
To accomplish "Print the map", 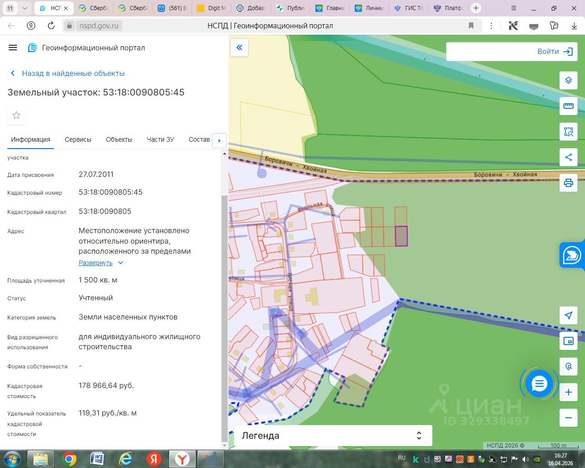I will 568,183.
